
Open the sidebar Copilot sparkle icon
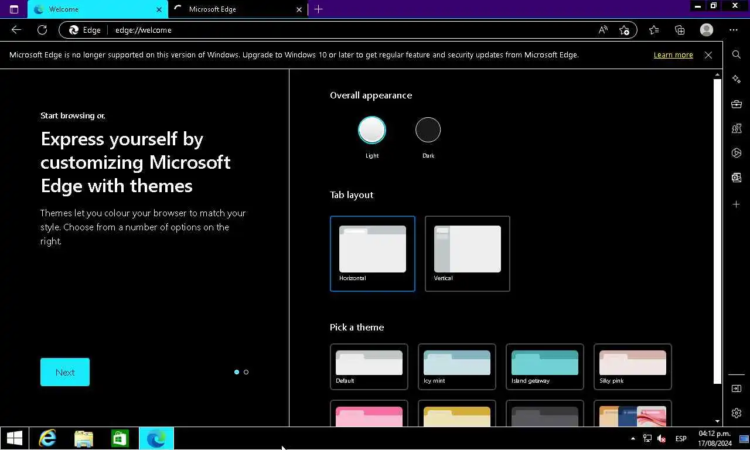pos(737,79)
